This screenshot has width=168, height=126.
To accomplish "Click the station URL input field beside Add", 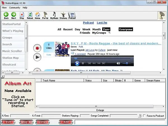I will click(x=120, y=122).
